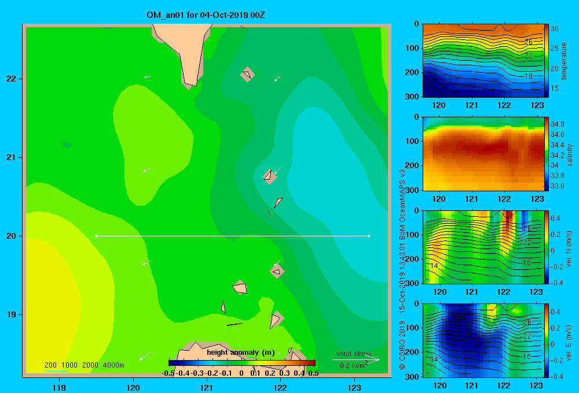The width and height of the screenshot is (579, 393).
Task: Open the eastward velocity section panel
Action: 483,340
